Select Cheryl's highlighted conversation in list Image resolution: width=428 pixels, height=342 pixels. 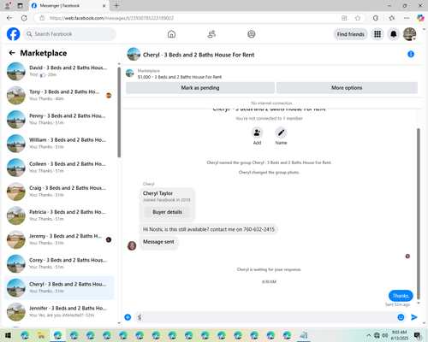(x=59, y=287)
